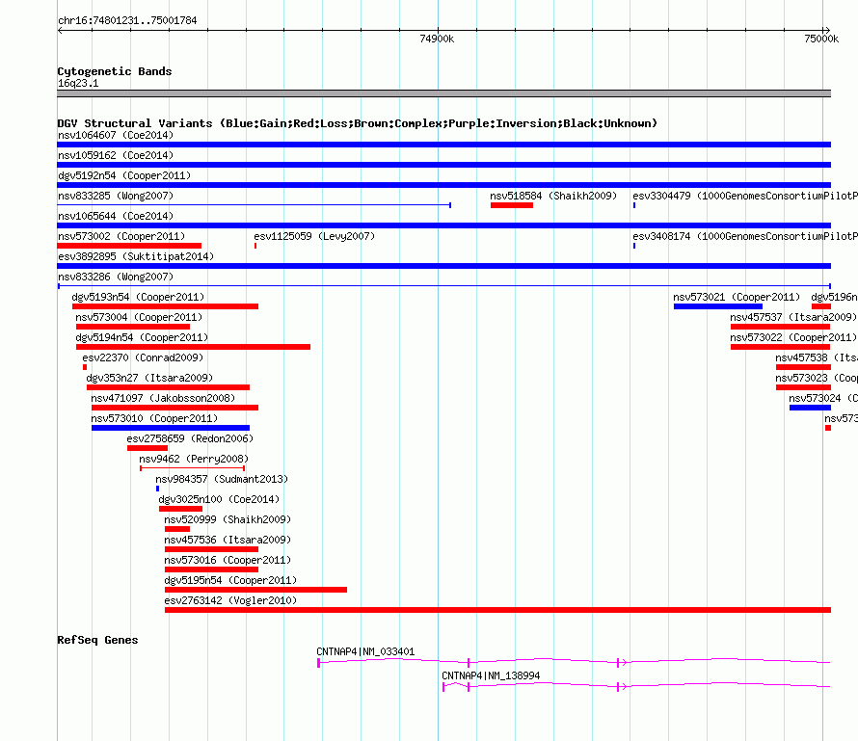
Task: Click the long esv2763142 (Vogler2010) red bar
Action: coord(497,610)
